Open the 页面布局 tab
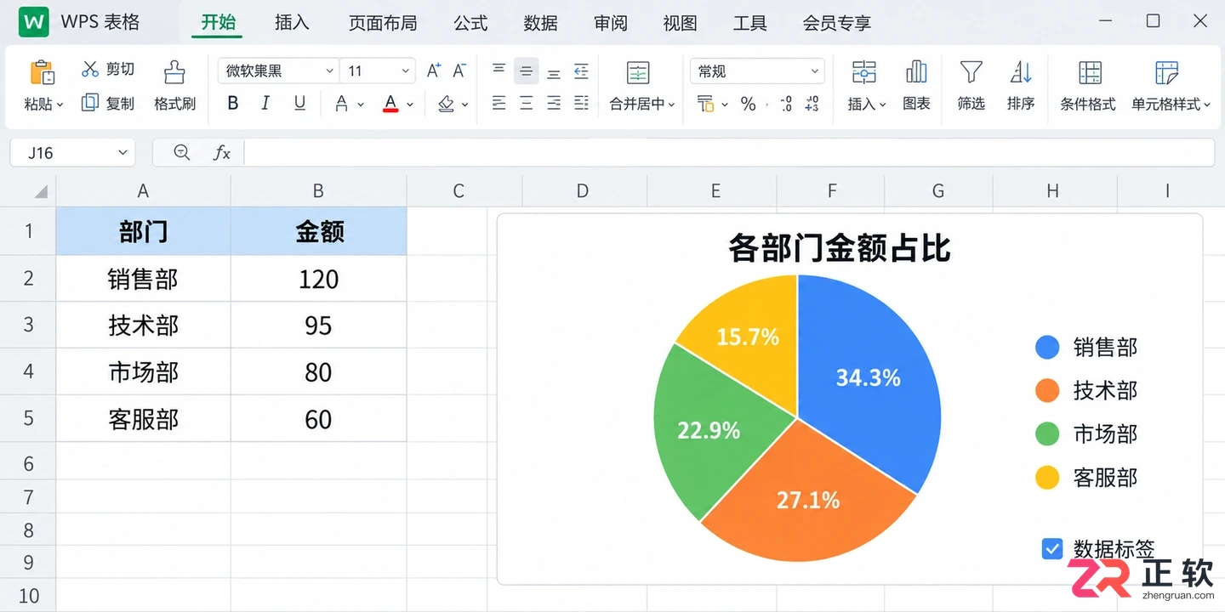Viewport: 1225px width, 612px height. [383, 23]
